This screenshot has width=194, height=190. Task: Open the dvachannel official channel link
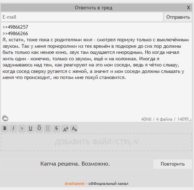(x=74, y=184)
